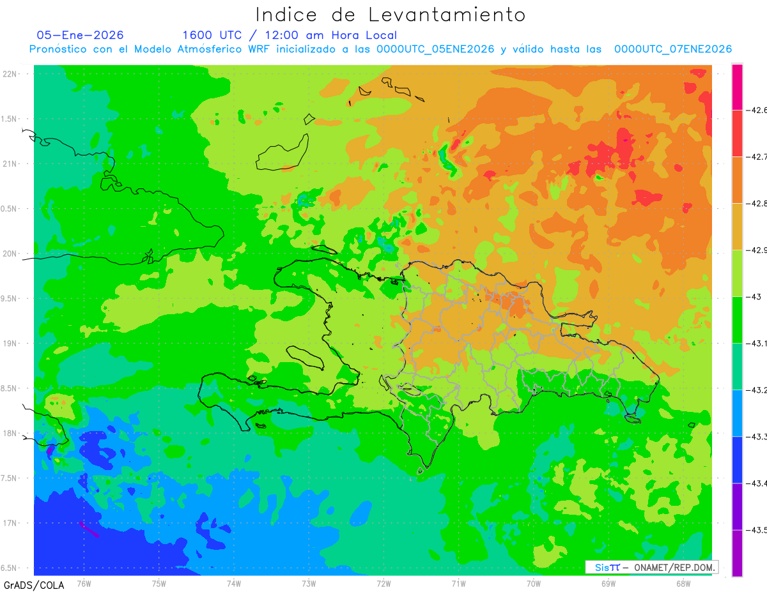The height and width of the screenshot is (592, 767).
Task: Click the bright green color bar segment below -43
Action: pos(737,320)
